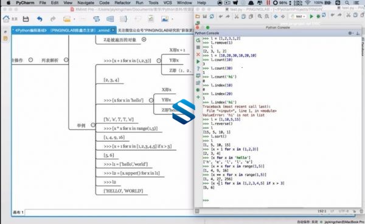Viewport: 365px width, 224px height.
Task: Open the Python Console gear settings menu
Action: pos(350,33)
